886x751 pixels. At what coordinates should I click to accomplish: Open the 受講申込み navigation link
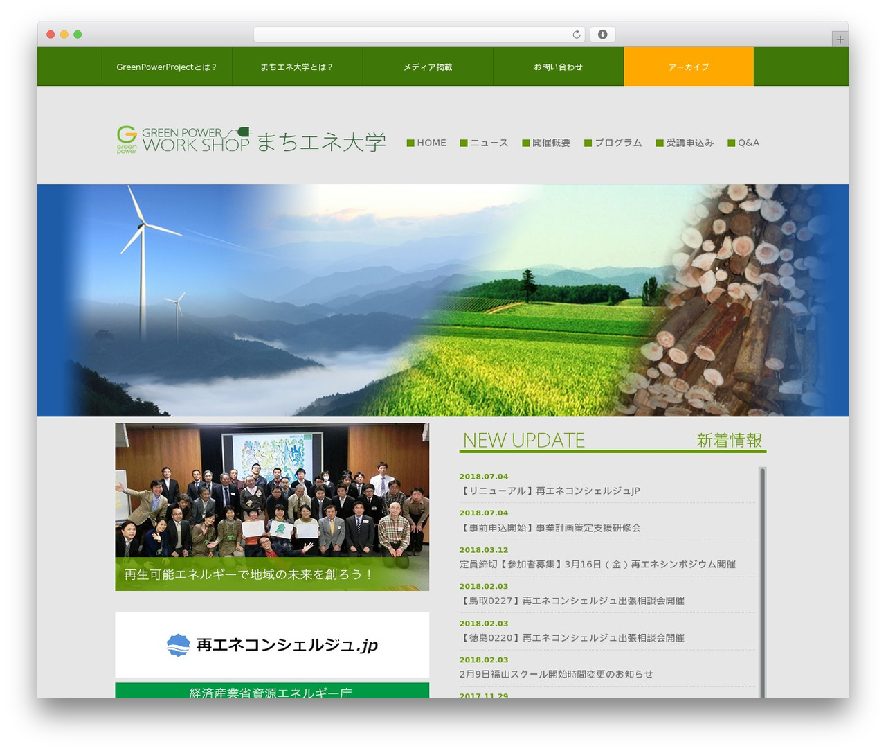pos(685,143)
